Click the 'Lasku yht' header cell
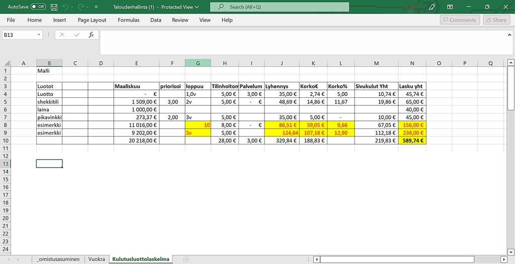The width and height of the screenshot is (515, 264). coord(412,86)
